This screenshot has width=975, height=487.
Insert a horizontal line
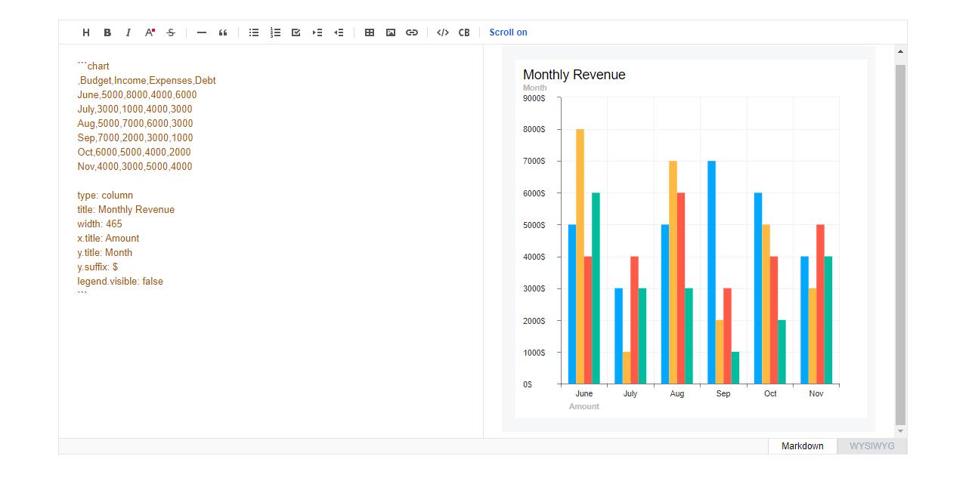click(202, 32)
